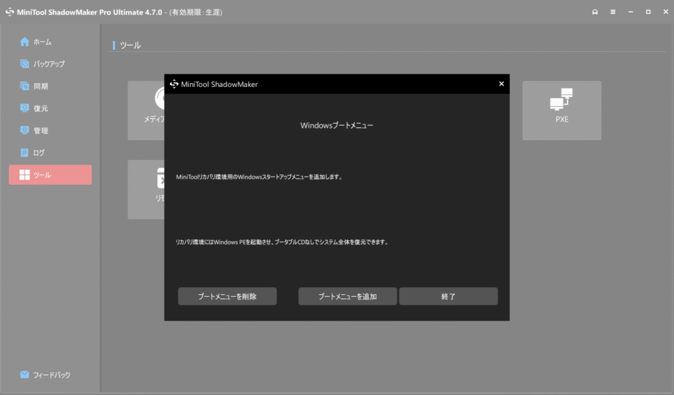Click the backup icon beside バックアップ
This screenshot has width=674, height=395.
click(x=24, y=64)
